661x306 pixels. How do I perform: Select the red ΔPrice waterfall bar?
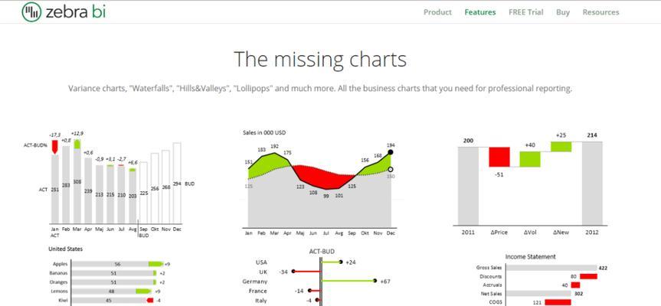tap(499, 157)
